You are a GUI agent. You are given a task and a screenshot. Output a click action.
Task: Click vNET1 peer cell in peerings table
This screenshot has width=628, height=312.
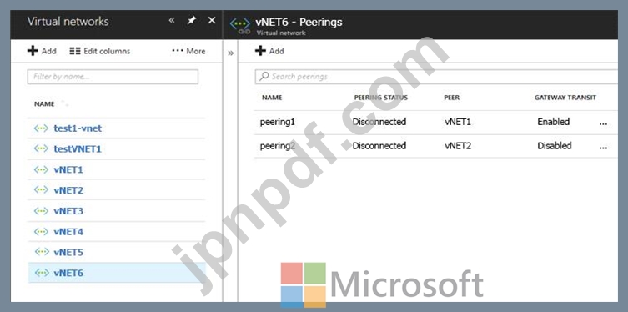458,122
